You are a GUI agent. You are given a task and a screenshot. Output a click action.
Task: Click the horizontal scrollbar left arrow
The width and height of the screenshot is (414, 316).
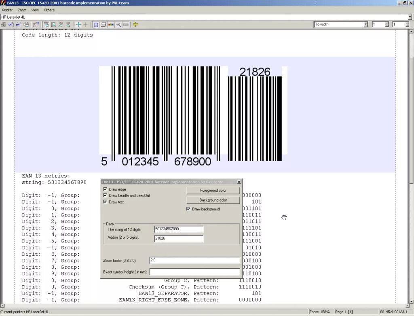tap(2, 306)
